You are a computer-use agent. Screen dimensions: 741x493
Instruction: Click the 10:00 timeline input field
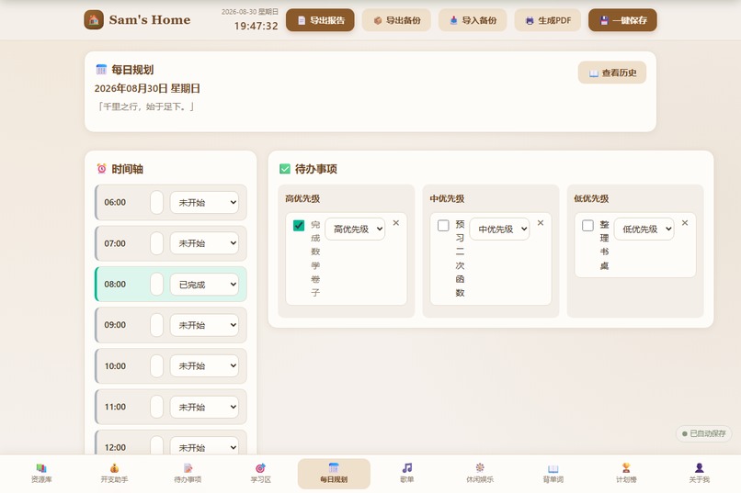[157, 365]
